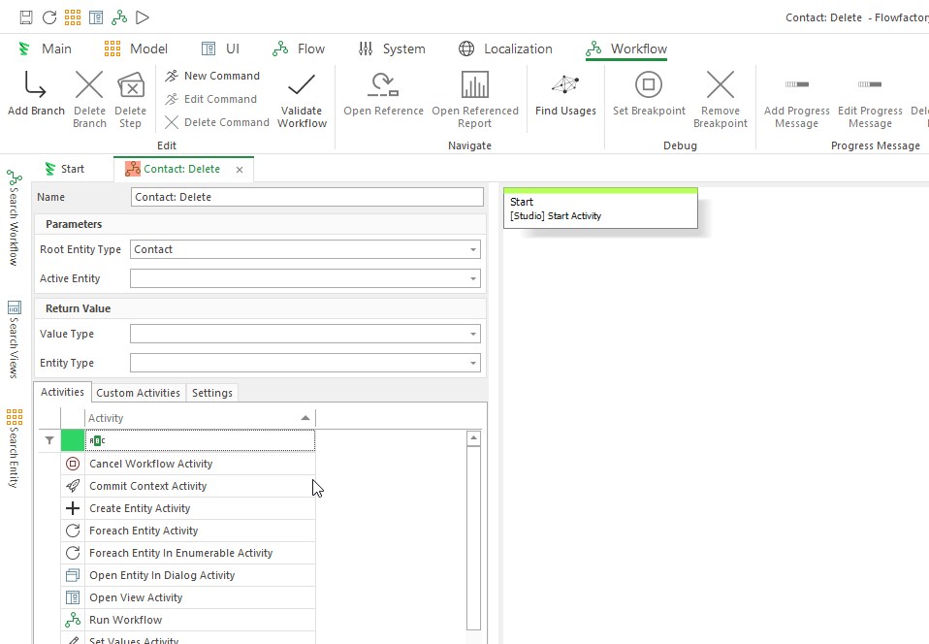The height and width of the screenshot is (644, 929).
Task: Open Search Workflow side panel
Action: click(x=14, y=218)
